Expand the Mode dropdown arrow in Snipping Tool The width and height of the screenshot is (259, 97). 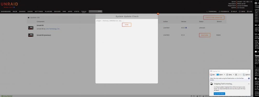(224, 74)
